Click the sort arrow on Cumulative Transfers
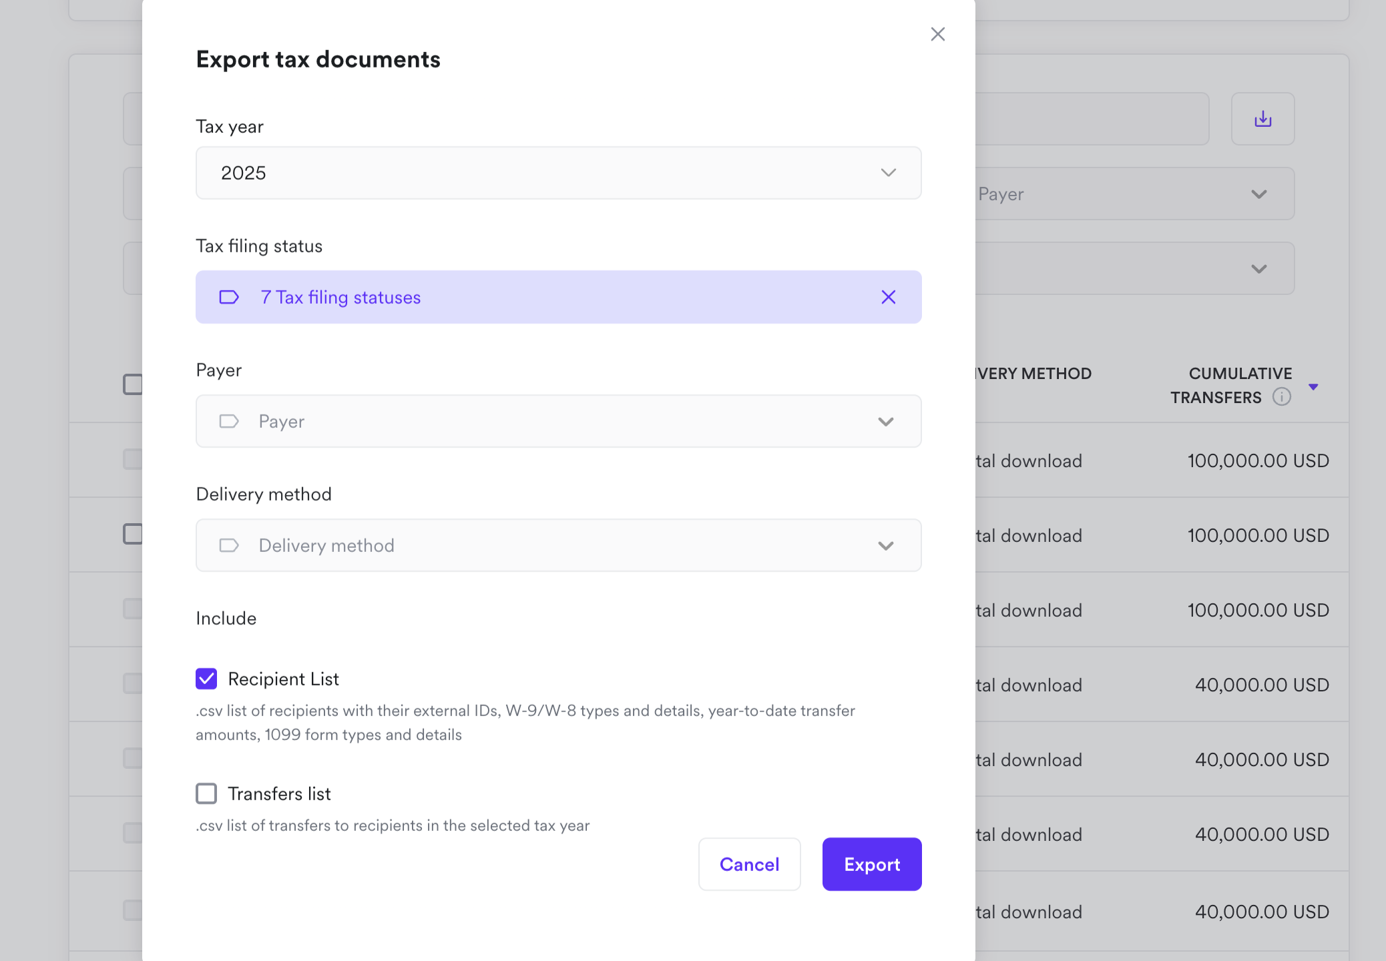Image resolution: width=1386 pixels, height=961 pixels. point(1314,386)
